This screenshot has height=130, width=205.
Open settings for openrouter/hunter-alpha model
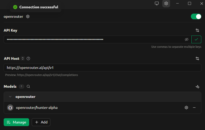pyautogui.click(x=186, y=108)
